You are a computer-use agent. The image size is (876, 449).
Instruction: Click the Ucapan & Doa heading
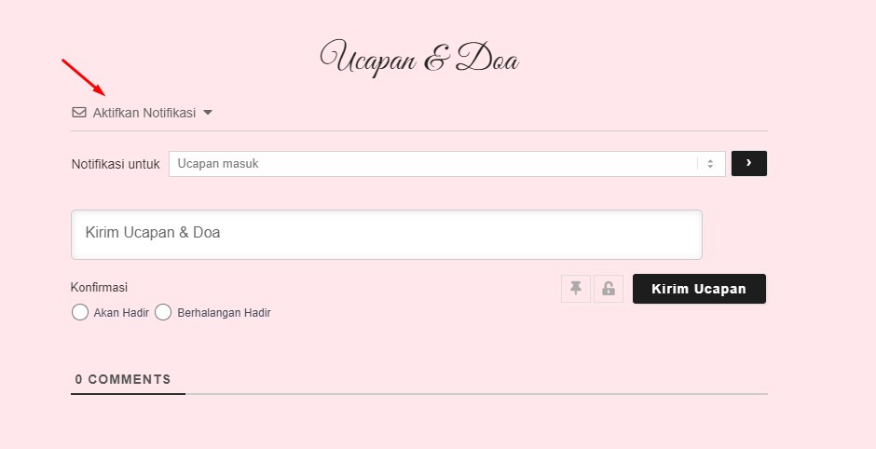tap(419, 58)
